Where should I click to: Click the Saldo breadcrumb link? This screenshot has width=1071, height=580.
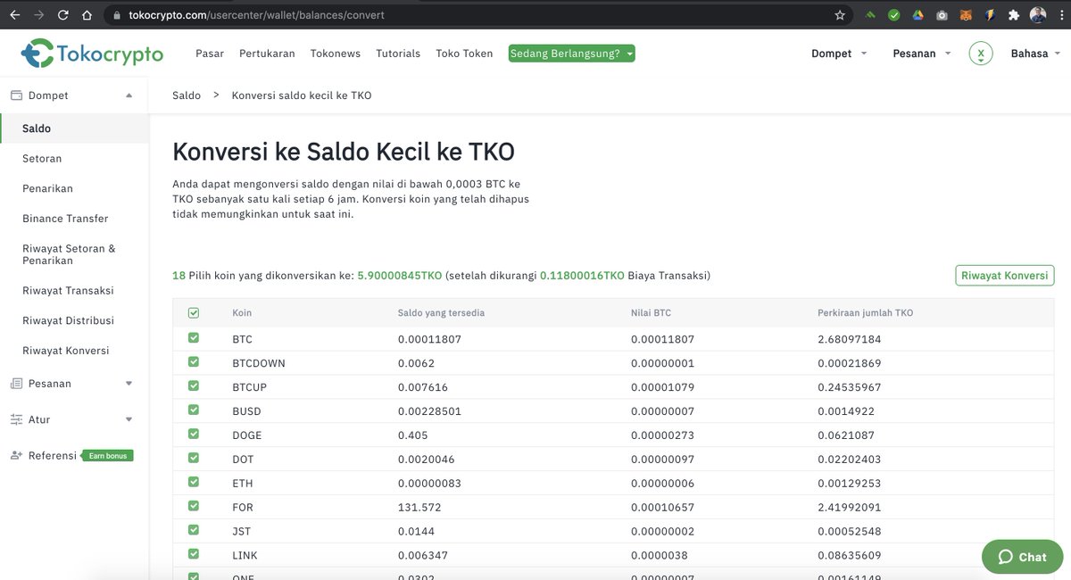click(187, 95)
